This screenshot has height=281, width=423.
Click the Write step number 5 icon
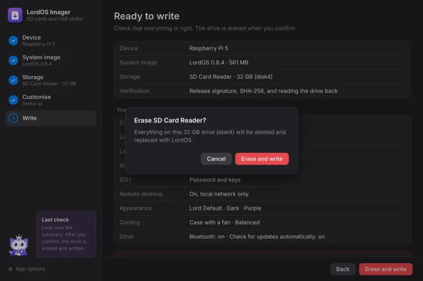(x=13, y=118)
